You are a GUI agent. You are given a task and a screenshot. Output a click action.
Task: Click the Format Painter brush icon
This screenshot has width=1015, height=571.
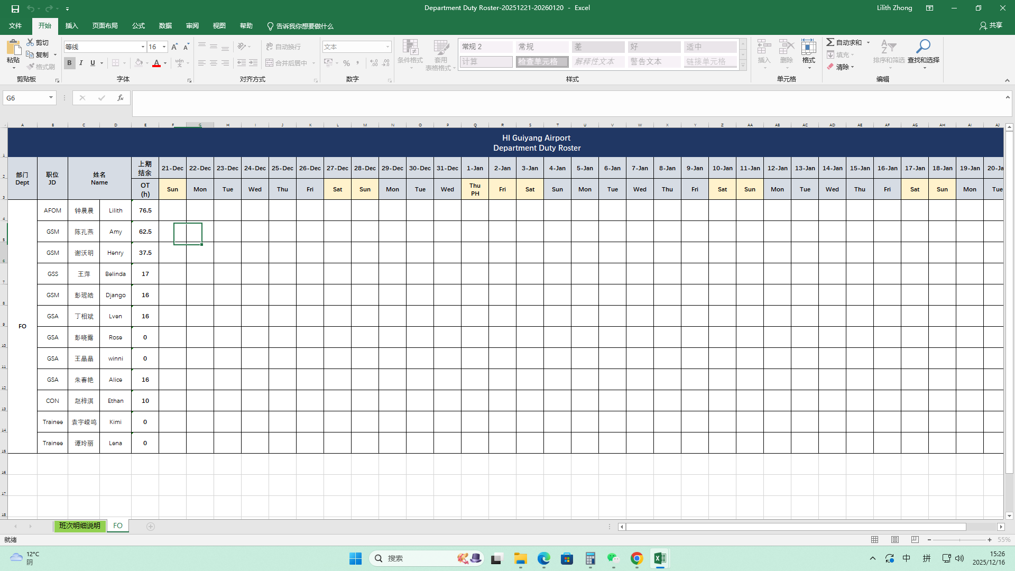[31, 67]
